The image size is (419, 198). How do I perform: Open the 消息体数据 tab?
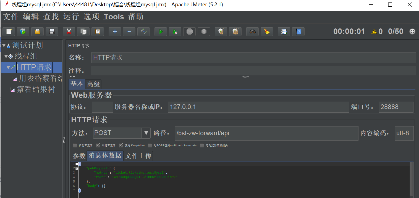[105, 155]
